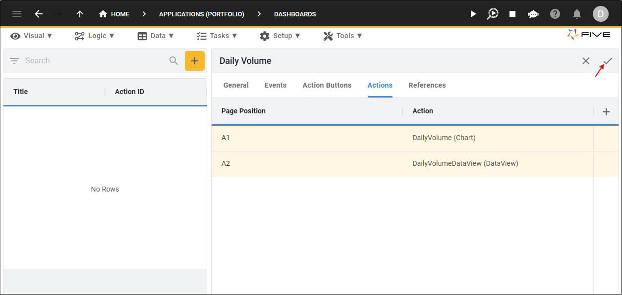Open the Tools menu

[x=343, y=36]
